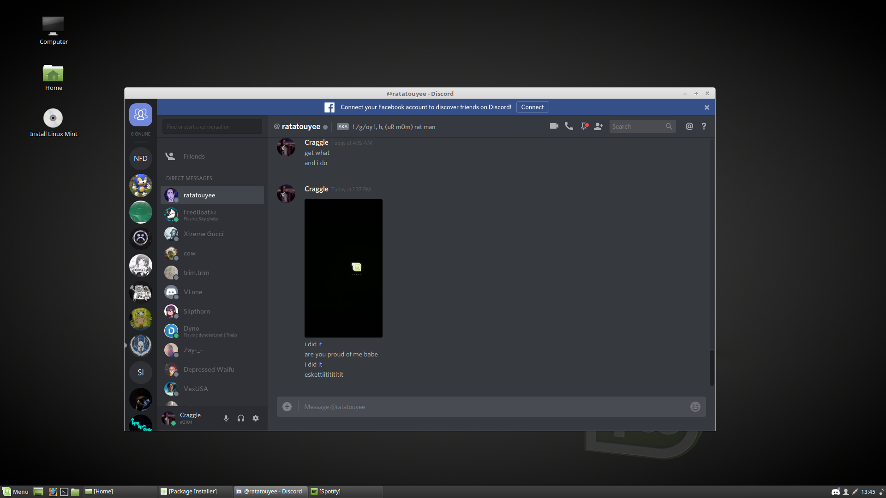Open user settings gear icon

[x=256, y=418]
